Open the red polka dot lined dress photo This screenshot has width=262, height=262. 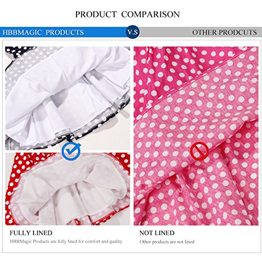pos(68,189)
